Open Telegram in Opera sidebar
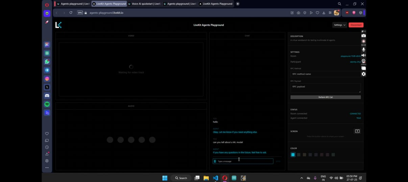408x182 pixels. tap(47, 70)
